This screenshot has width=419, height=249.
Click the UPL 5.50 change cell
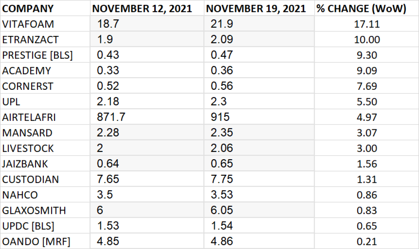pos(367,101)
